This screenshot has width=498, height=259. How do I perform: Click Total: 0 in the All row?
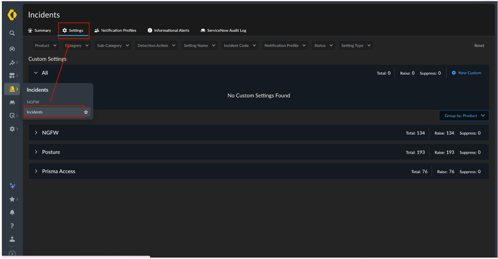pyautogui.click(x=384, y=73)
